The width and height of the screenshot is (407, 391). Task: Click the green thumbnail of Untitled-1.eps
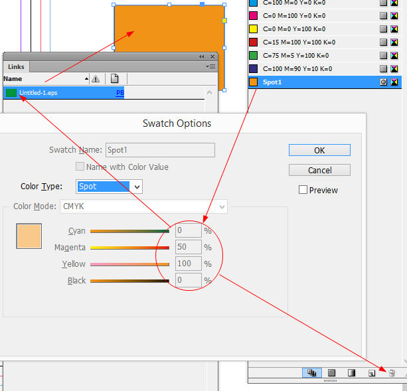pyautogui.click(x=11, y=93)
